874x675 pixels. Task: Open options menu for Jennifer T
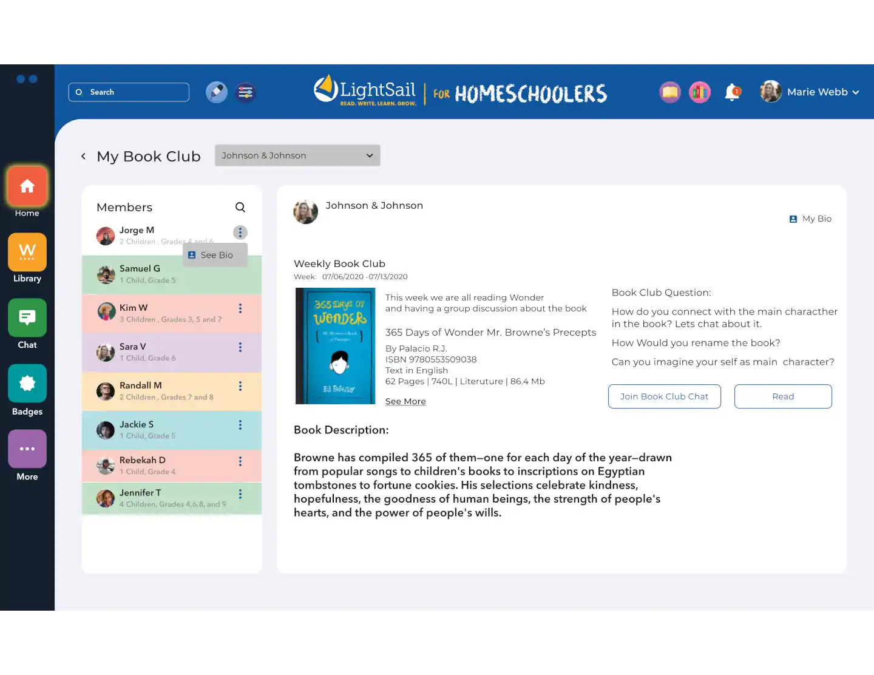[240, 494]
